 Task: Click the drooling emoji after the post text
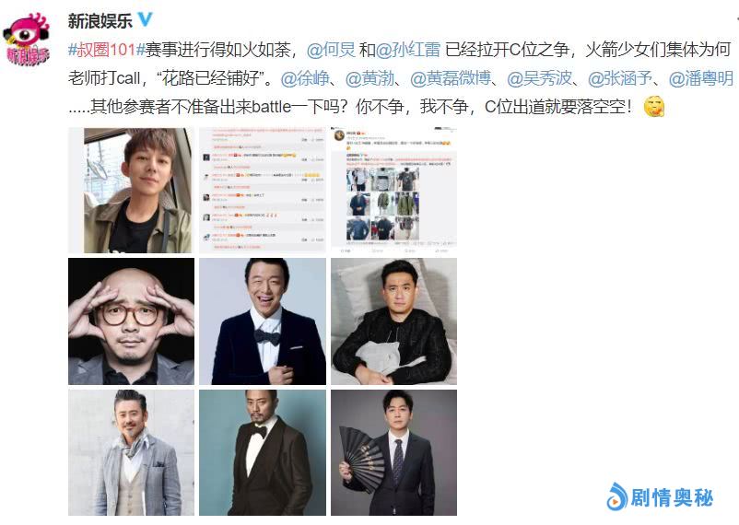pos(653,106)
